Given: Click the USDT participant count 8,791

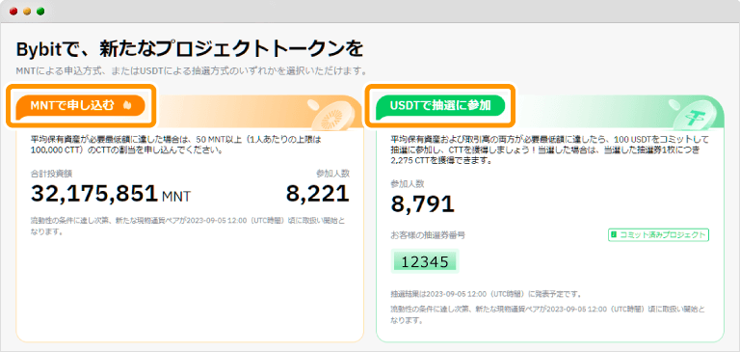Looking at the screenshot, I should pos(422,203).
